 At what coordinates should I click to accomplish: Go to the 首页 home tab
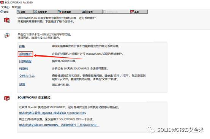coord(5,12)
